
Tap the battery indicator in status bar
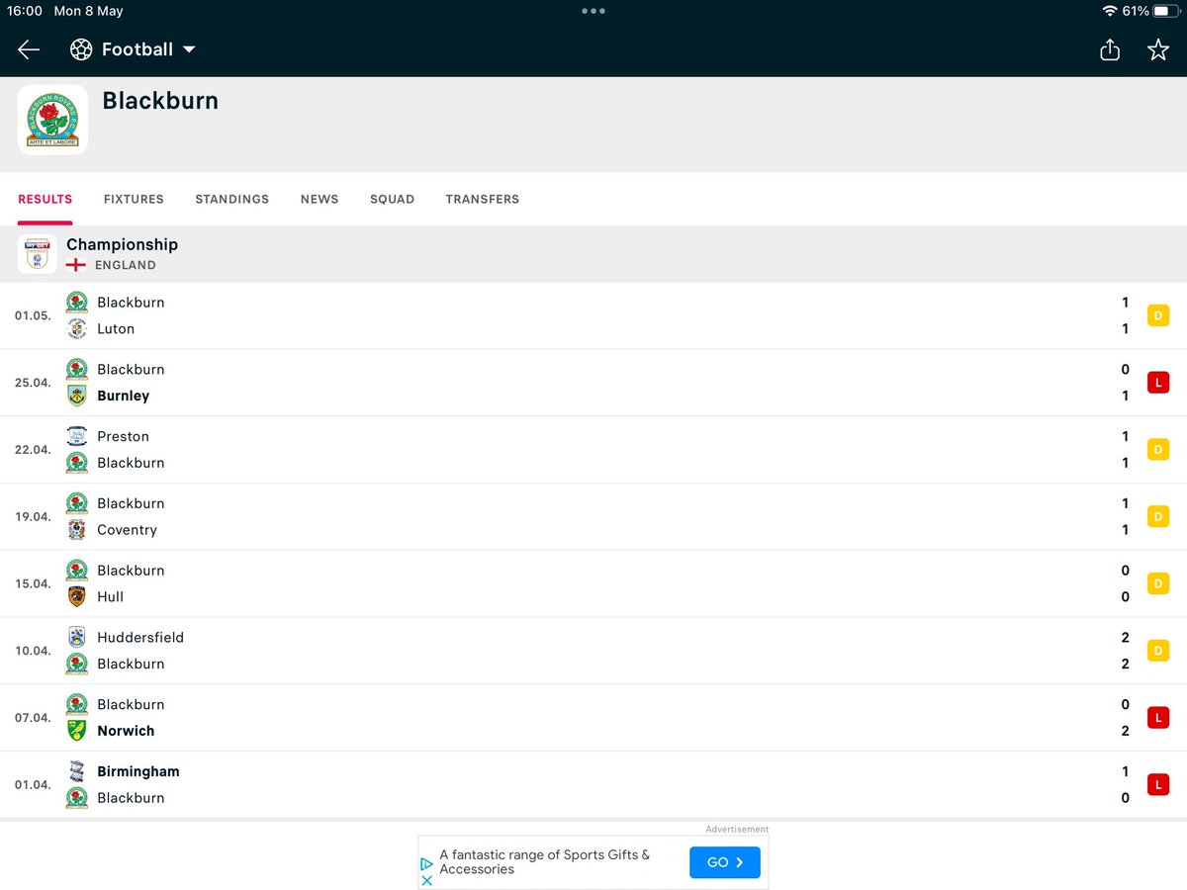[1165, 11]
